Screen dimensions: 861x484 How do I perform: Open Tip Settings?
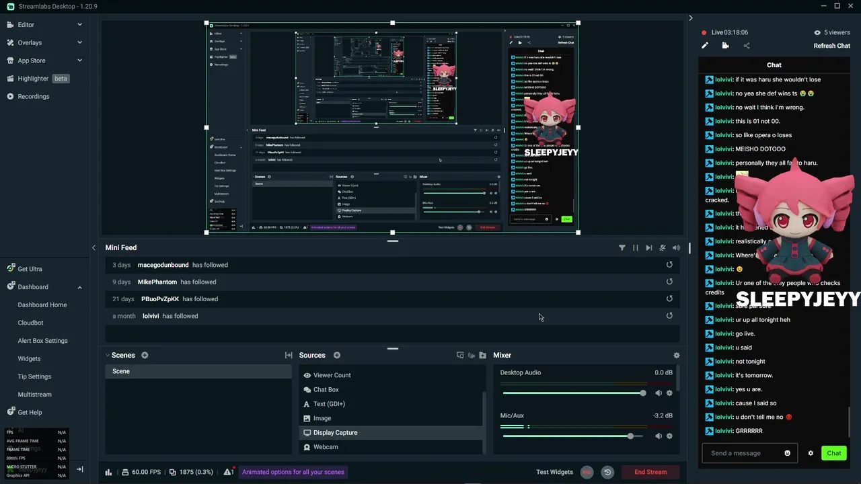click(34, 376)
